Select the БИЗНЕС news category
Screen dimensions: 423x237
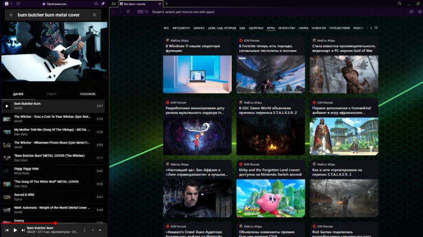coord(199,28)
